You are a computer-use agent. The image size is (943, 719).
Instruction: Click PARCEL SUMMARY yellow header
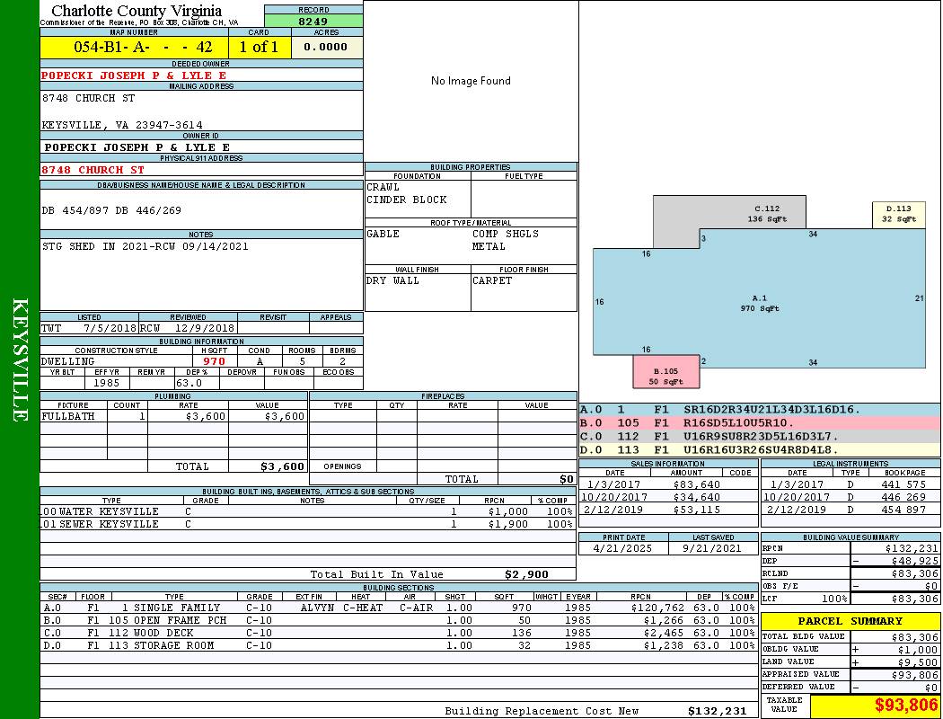click(x=850, y=621)
